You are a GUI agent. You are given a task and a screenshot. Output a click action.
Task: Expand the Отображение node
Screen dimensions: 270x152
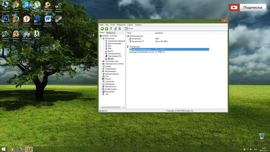pyautogui.click(x=101, y=69)
